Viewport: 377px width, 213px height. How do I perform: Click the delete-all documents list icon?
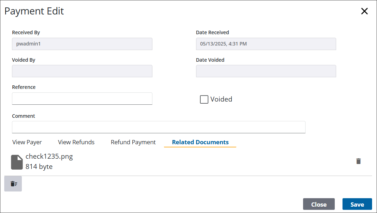(x=13, y=184)
